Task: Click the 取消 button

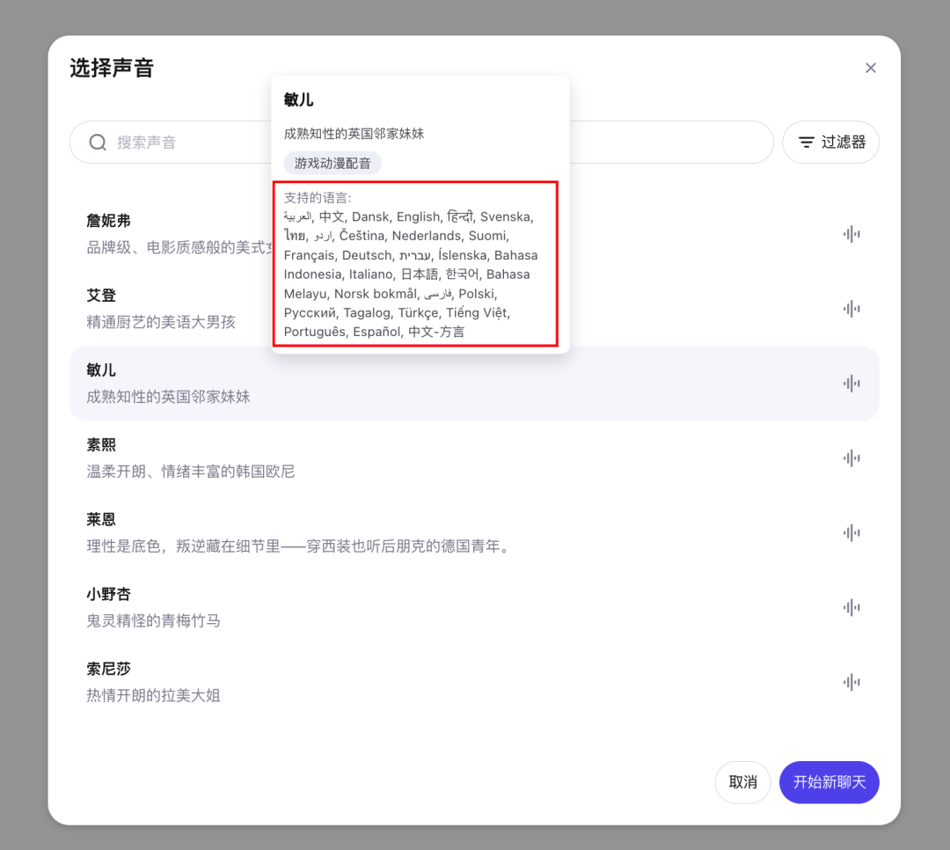Action: coord(742,782)
